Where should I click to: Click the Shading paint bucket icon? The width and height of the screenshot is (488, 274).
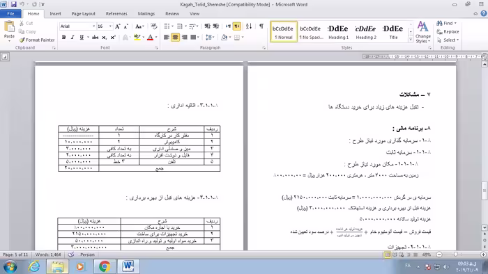click(x=224, y=38)
